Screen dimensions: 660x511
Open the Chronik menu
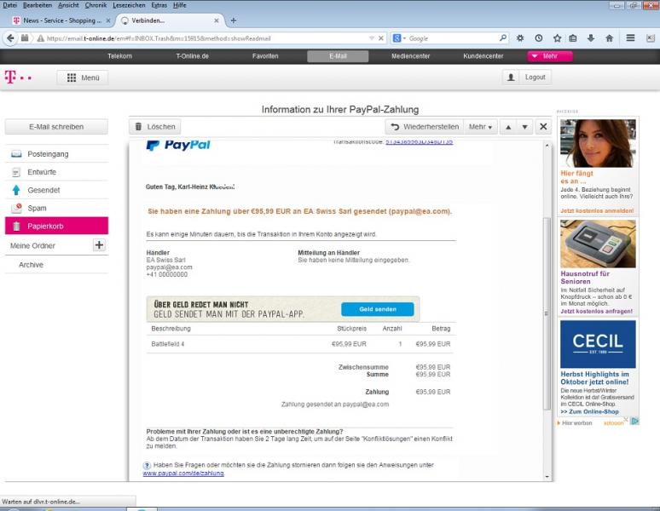96,5
